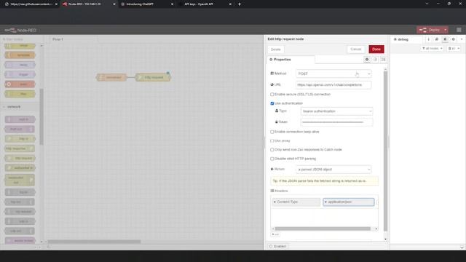Select the tcp out palette node

(x=20, y=202)
